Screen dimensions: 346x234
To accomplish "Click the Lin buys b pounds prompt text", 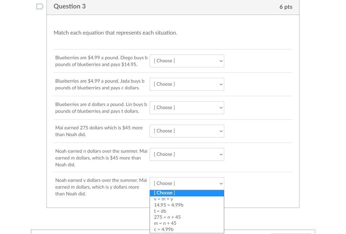I will tap(101, 108).
